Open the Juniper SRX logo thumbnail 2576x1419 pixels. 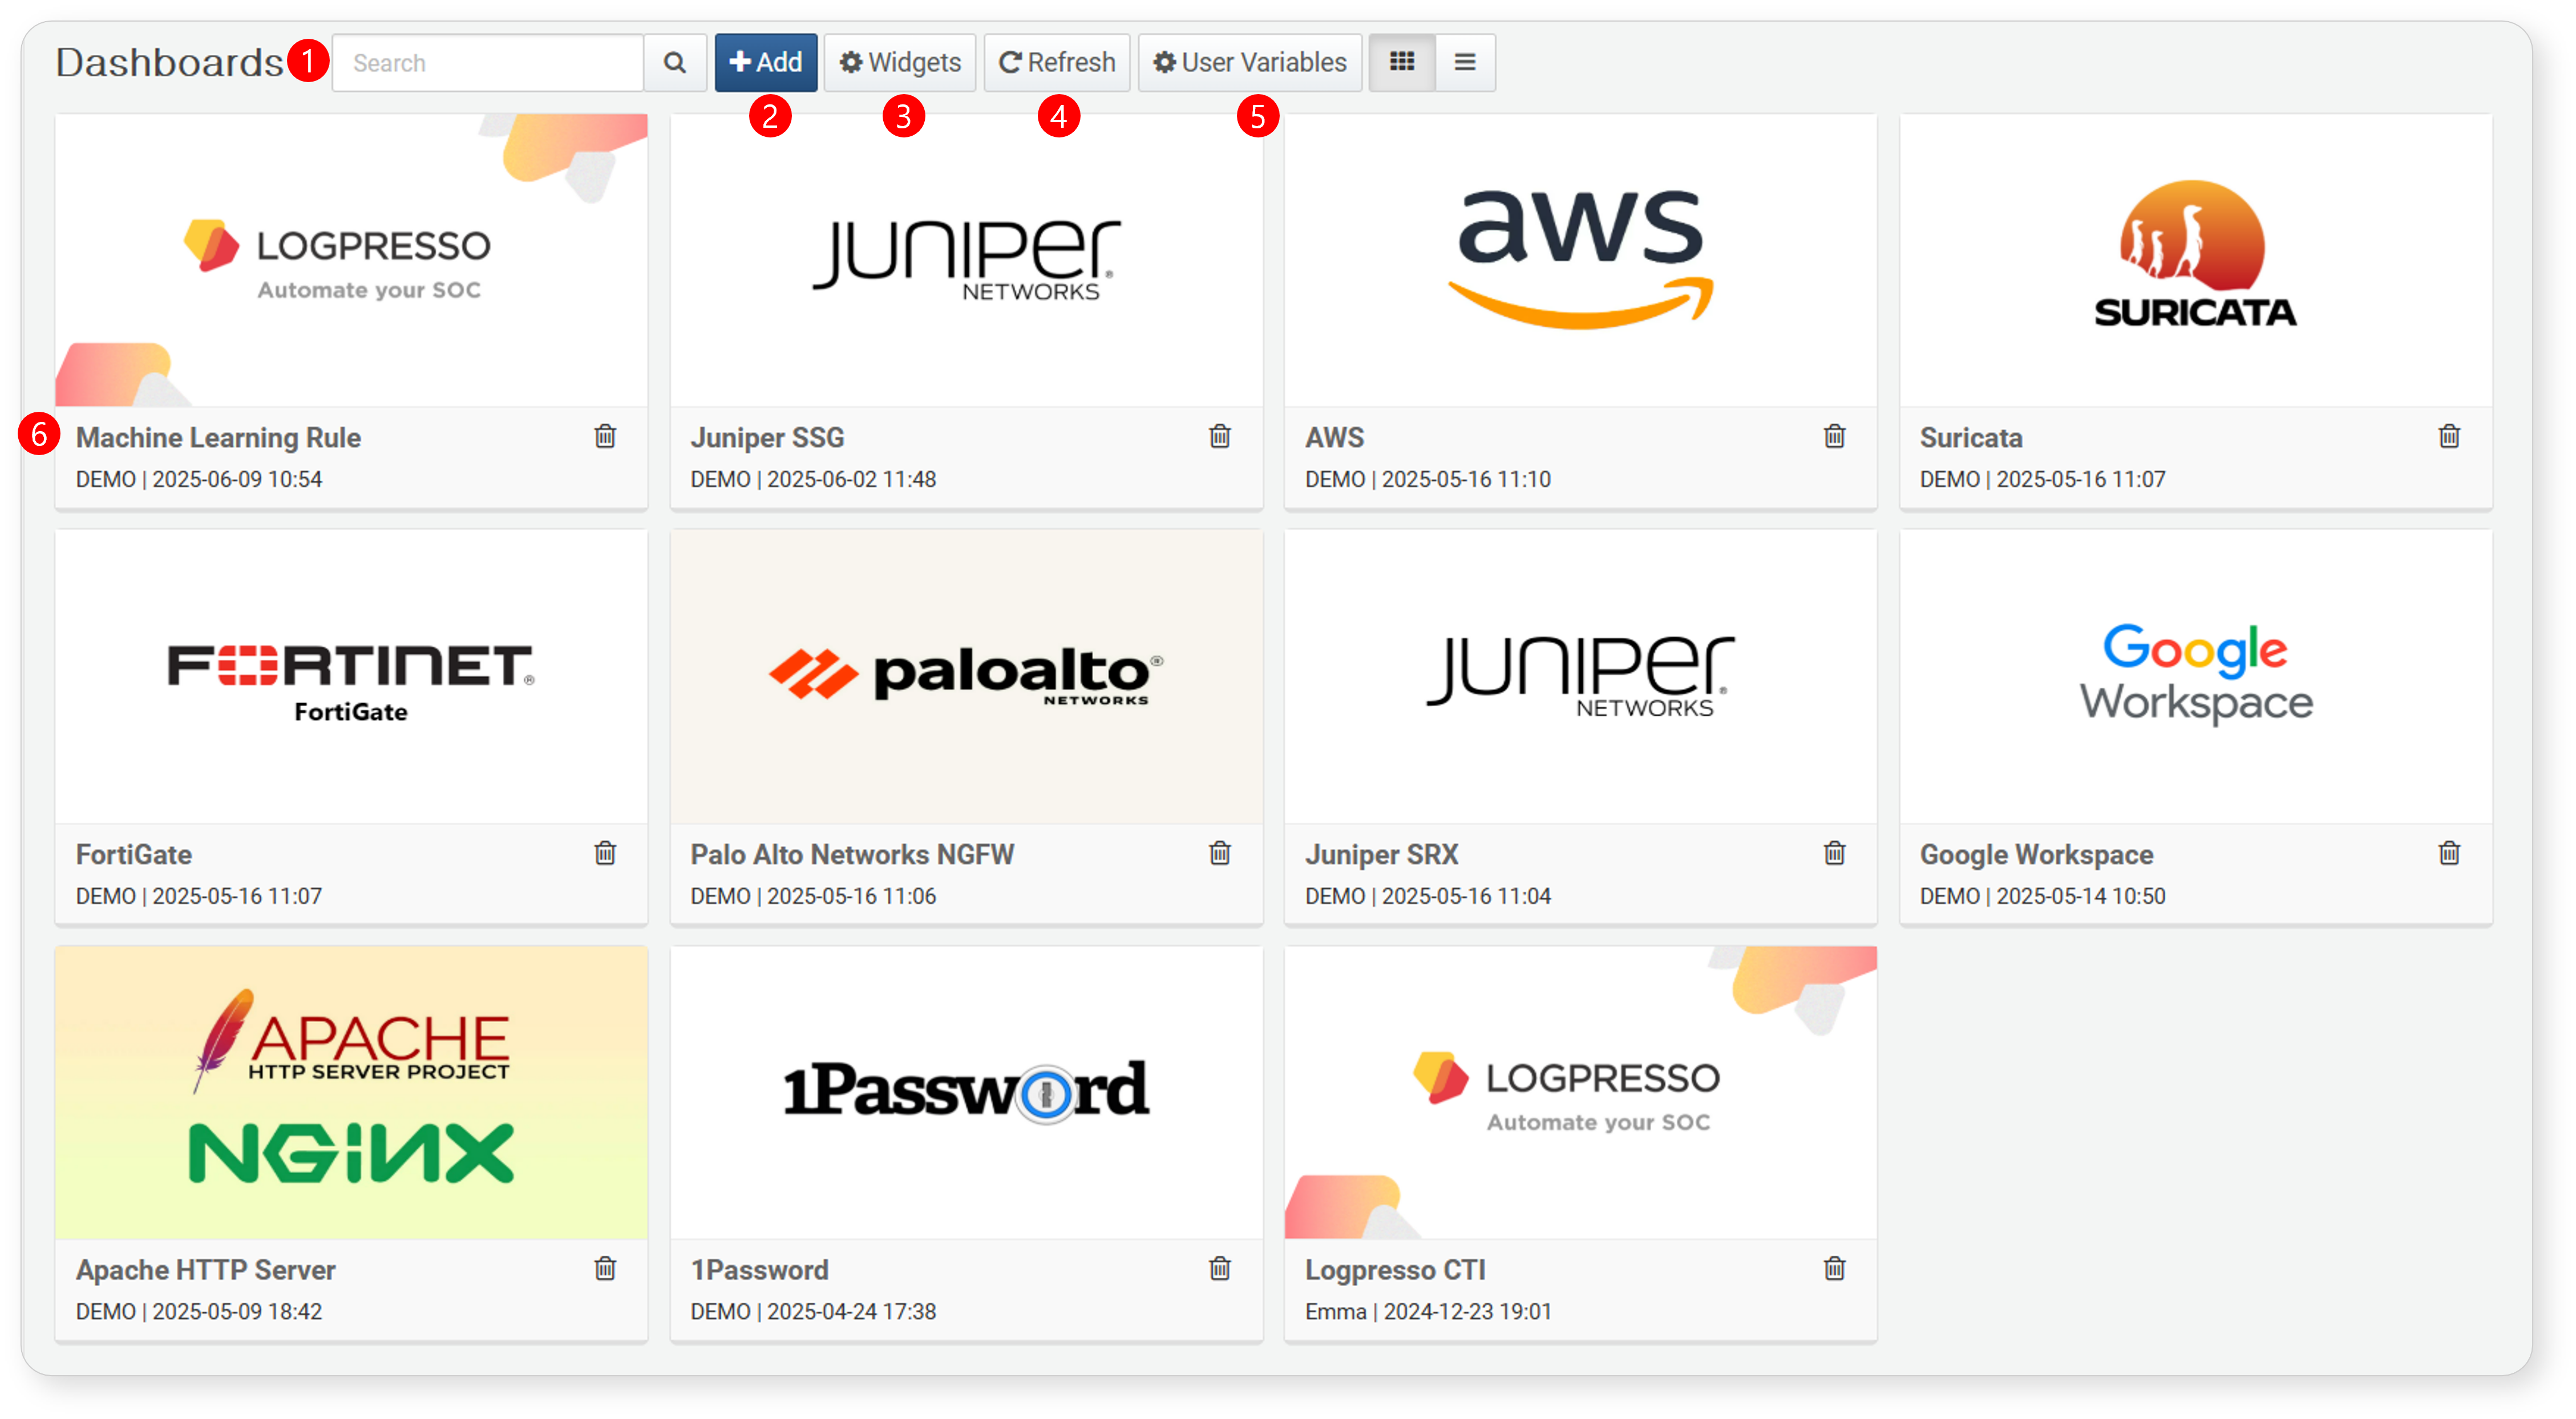pos(1581,676)
